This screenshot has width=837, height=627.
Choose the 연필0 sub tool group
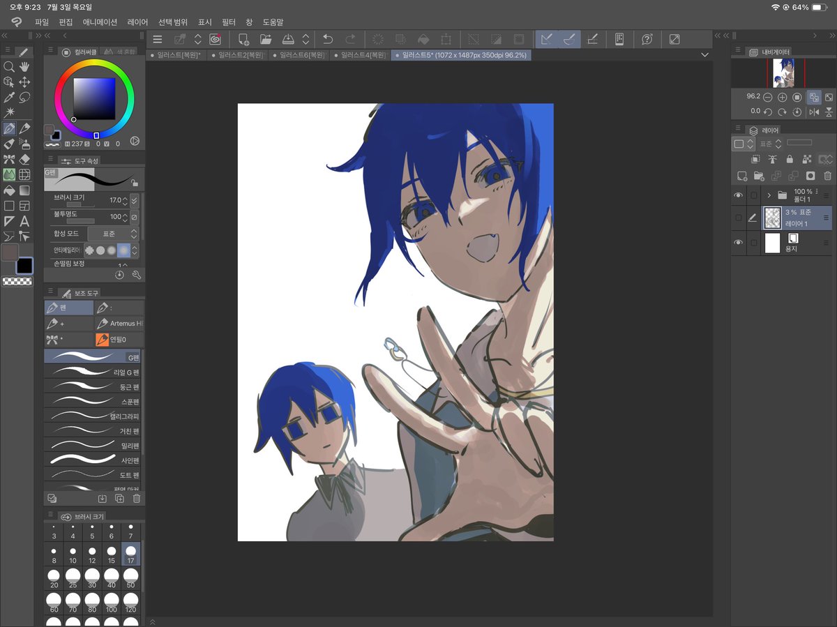[x=119, y=340]
